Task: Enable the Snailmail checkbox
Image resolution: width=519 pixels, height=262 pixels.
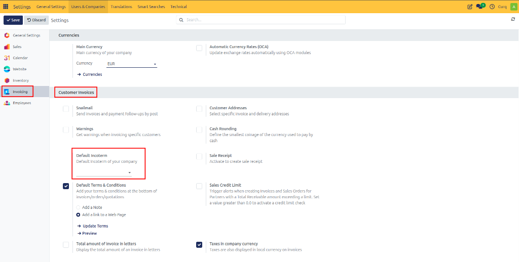Action: coord(66,109)
